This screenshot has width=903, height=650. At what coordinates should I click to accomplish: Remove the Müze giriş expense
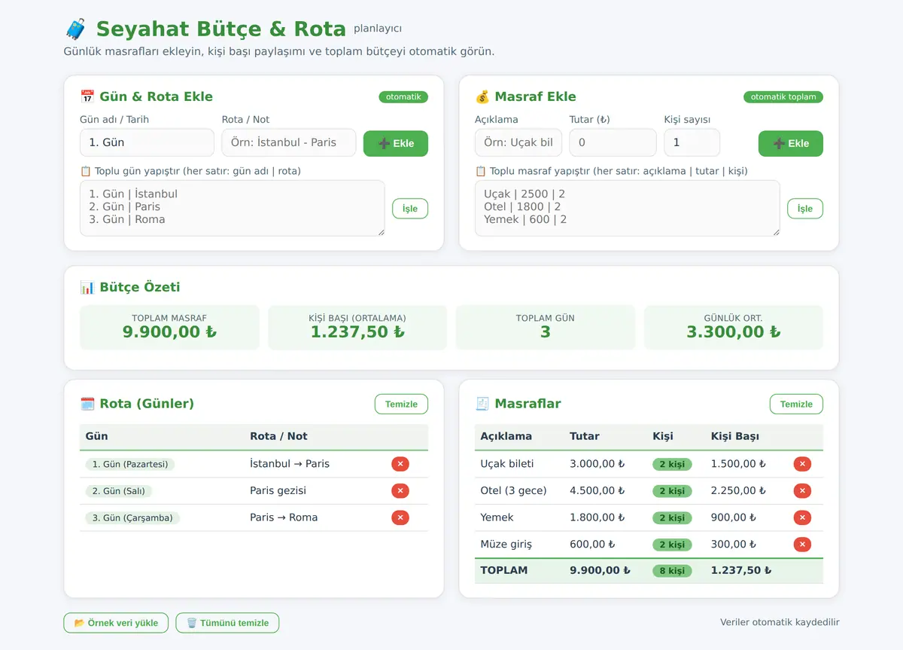click(x=802, y=545)
